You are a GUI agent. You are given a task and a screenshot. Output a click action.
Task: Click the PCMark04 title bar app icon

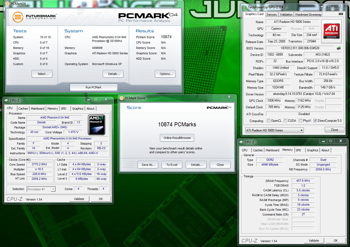[x=7, y=3]
